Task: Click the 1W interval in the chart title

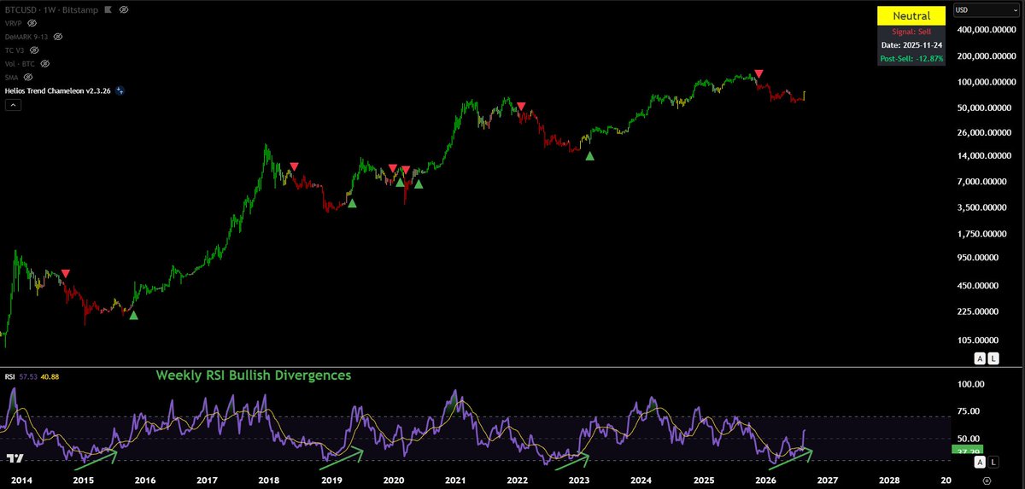Action: pyautogui.click(x=50, y=9)
